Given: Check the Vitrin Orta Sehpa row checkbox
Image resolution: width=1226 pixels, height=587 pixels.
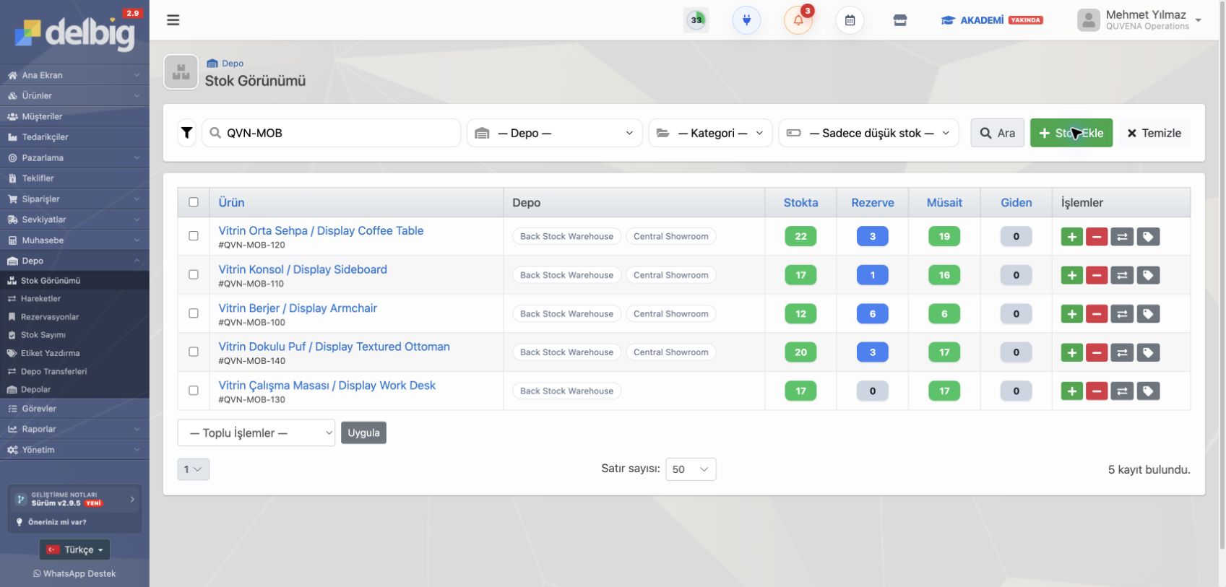Looking at the screenshot, I should point(194,236).
